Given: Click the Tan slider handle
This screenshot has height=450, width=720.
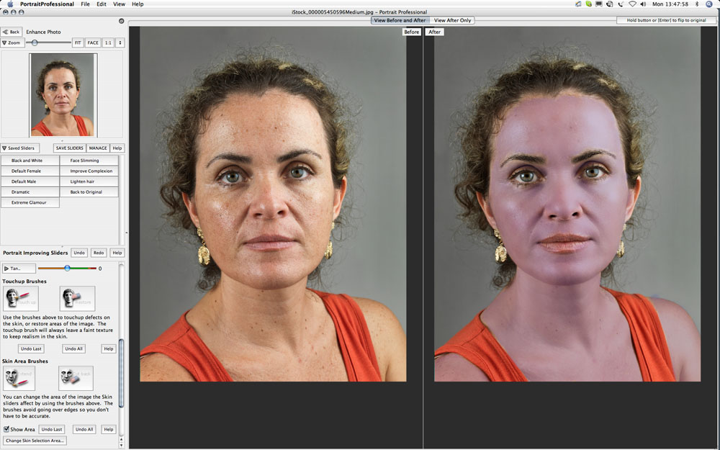Looking at the screenshot, I should click(67, 269).
